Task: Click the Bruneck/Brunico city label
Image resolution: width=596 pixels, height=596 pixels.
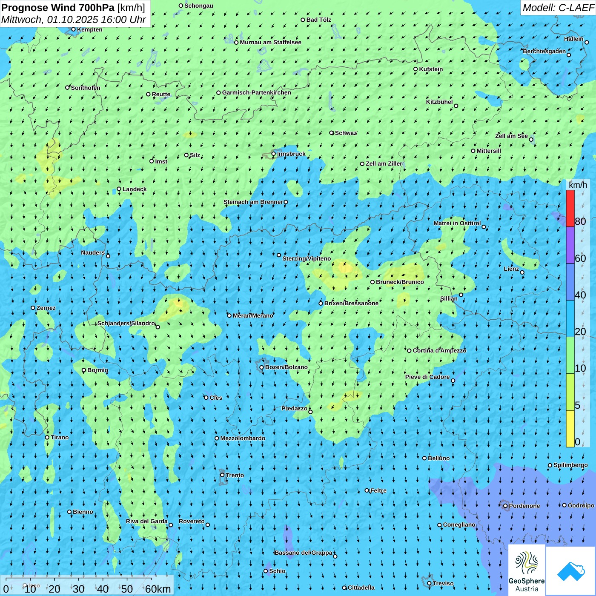Action: point(400,282)
